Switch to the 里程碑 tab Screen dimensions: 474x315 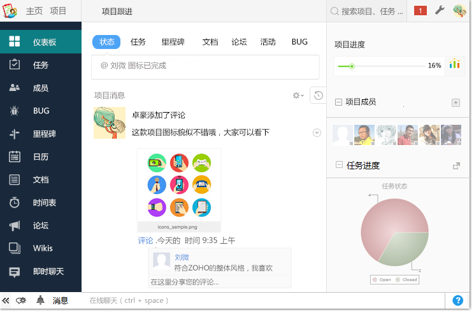tap(173, 41)
